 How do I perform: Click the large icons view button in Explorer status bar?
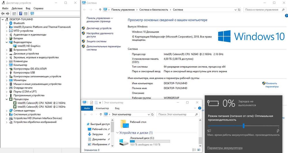(x=199, y=150)
